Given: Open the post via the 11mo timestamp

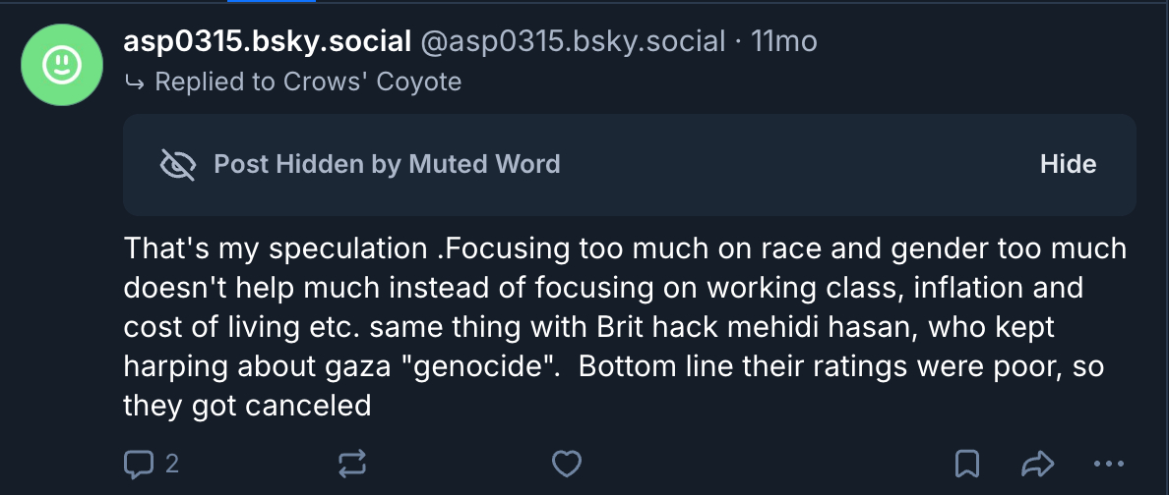Looking at the screenshot, I should [x=783, y=41].
